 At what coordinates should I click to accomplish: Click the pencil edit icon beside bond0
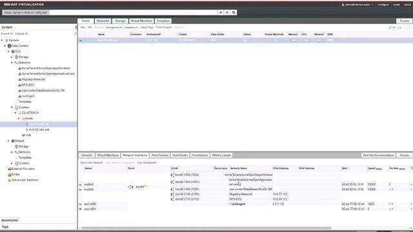coord(145,187)
